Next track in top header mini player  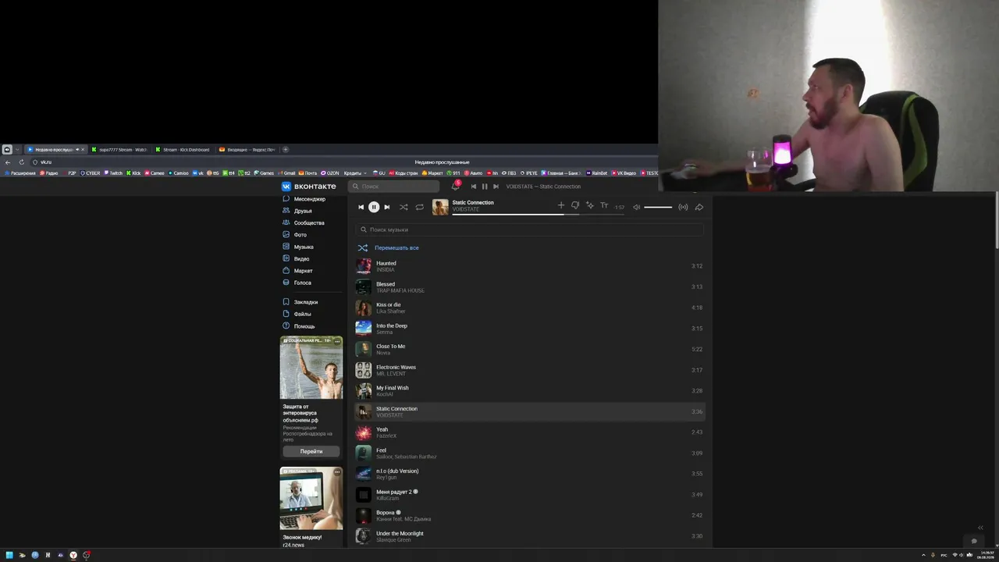(496, 187)
